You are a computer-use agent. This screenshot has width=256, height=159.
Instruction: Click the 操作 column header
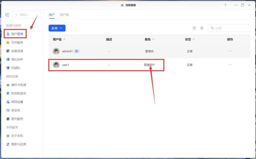pyautogui.click(x=230, y=40)
